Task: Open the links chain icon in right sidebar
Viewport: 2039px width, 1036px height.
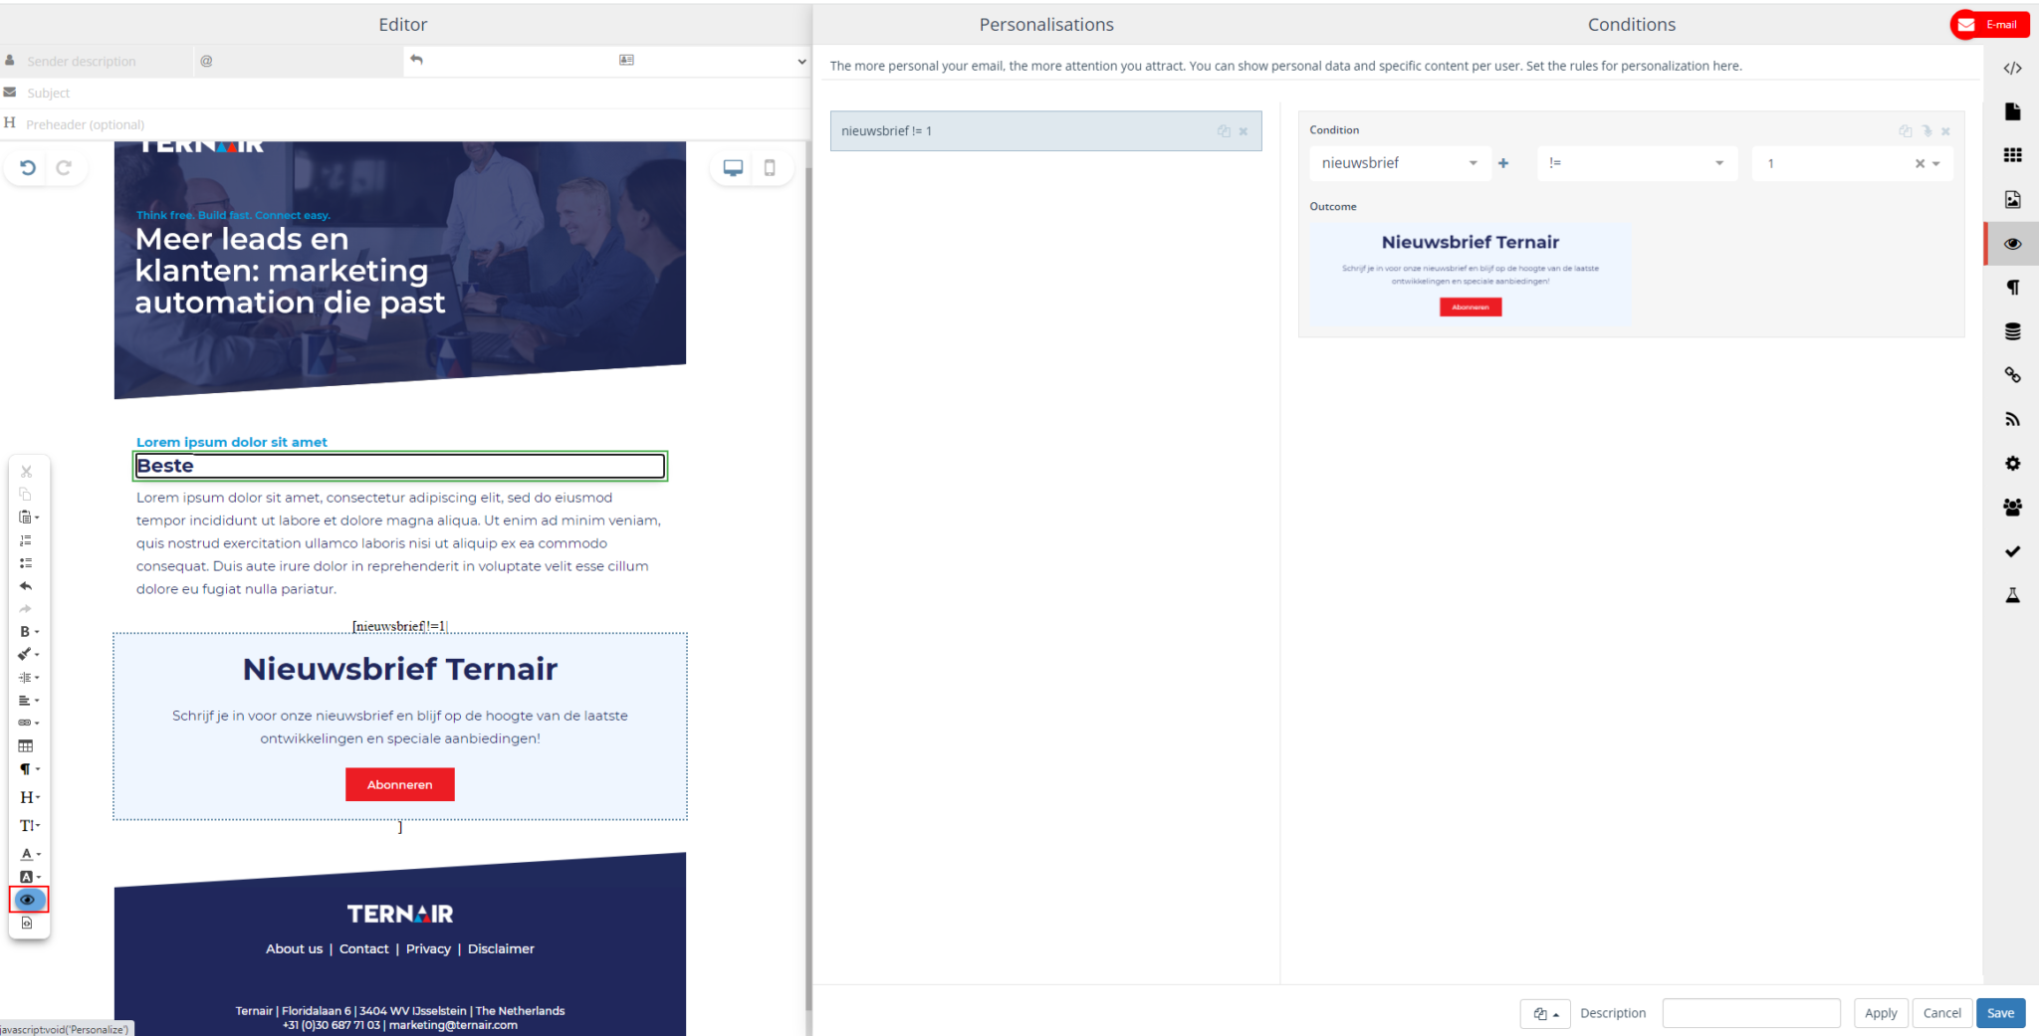Action: click(x=2012, y=375)
